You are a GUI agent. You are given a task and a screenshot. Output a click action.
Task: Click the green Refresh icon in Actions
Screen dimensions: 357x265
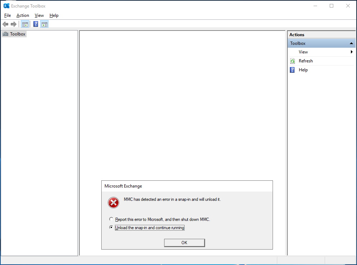click(293, 61)
